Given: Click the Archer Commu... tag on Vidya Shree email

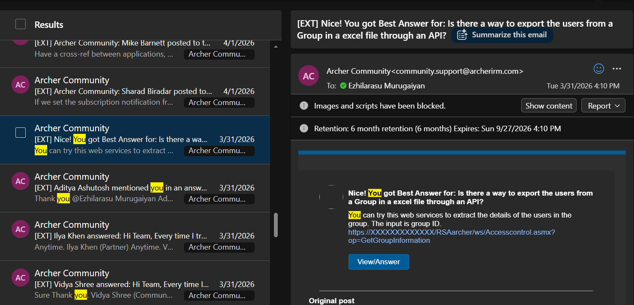Looking at the screenshot, I should 219,296.
